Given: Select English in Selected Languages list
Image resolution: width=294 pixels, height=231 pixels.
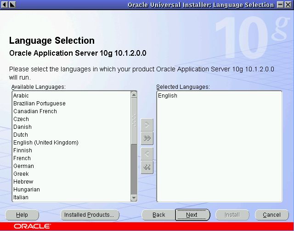Looking at the screenshot, I should pos(219,96).
